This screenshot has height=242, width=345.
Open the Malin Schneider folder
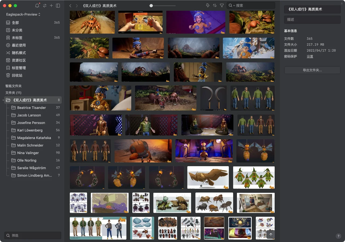click(x=35, y=145)
